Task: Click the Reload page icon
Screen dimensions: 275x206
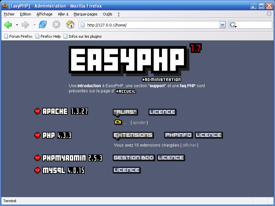Action: pyautogui.click(x=43, y=25)
